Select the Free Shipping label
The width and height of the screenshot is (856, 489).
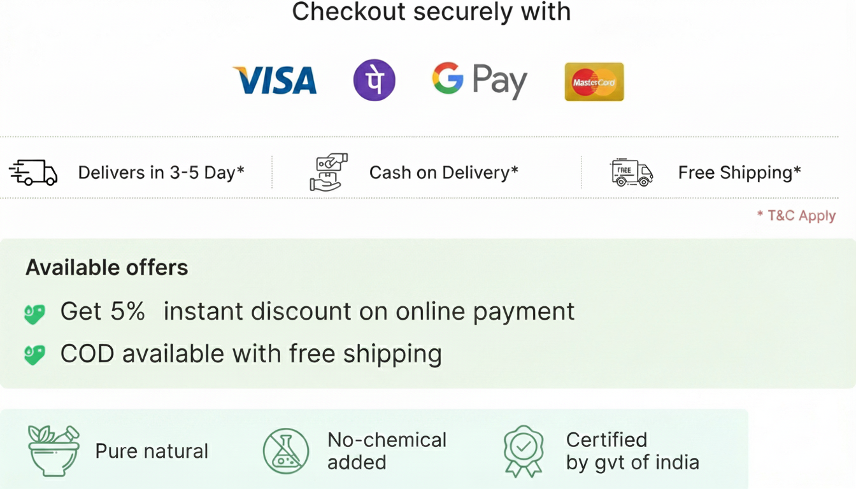(739, 173)
